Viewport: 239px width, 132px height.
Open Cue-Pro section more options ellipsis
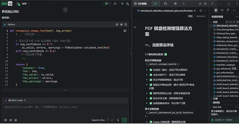[237, 107]
